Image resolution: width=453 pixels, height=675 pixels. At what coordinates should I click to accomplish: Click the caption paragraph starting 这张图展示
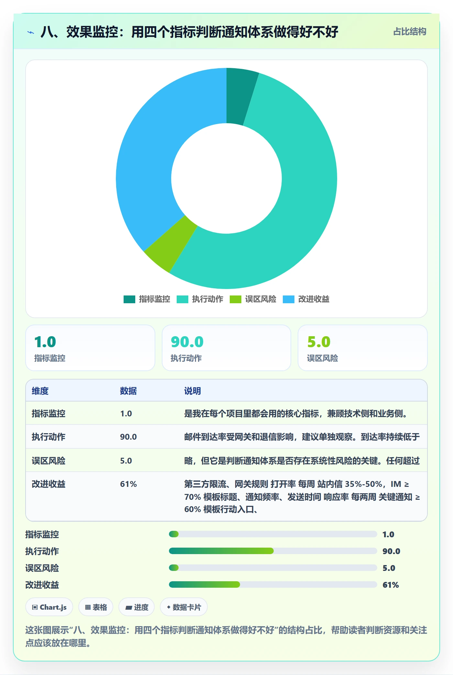tap(226, 636)
